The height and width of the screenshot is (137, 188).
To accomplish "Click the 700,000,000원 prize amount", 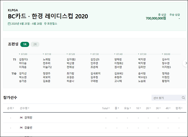I will click(x=156, y=18).
